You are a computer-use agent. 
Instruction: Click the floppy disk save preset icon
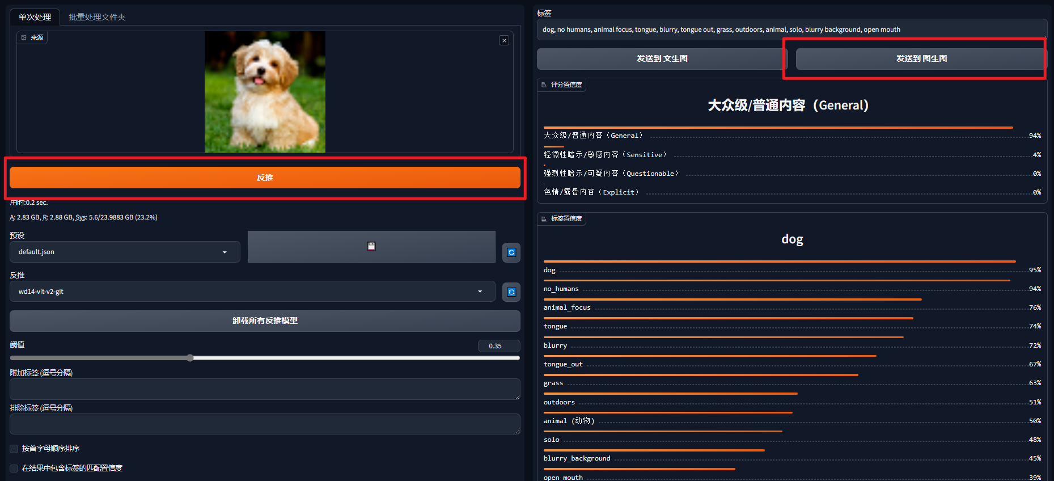pos(371,246)
